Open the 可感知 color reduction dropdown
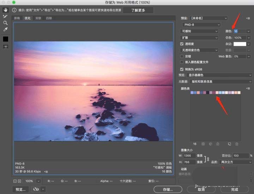 [x=199, y=31]
